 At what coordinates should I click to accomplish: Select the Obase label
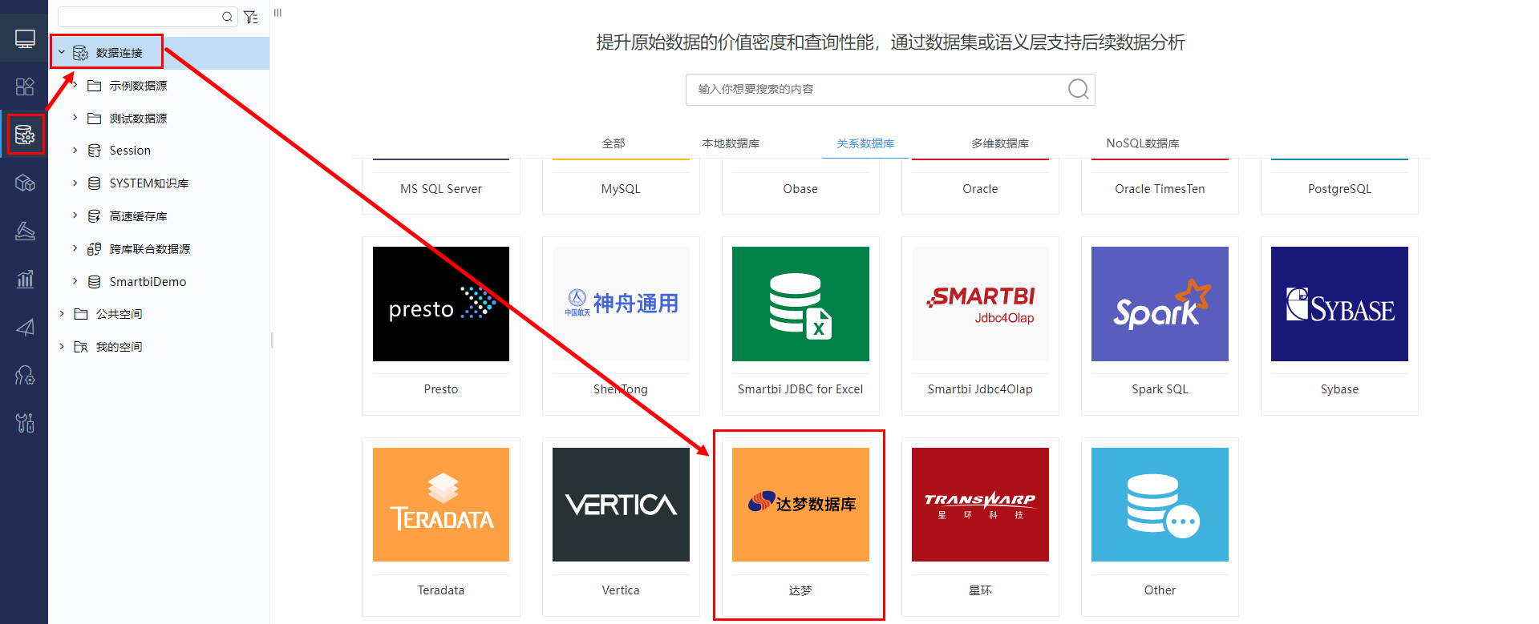(x=800, y=189)
